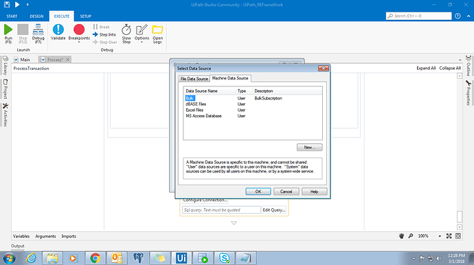This screenshot has width=474, height=265.
Task: Confirm with the OK button
Action: click(x=258, y=192)
